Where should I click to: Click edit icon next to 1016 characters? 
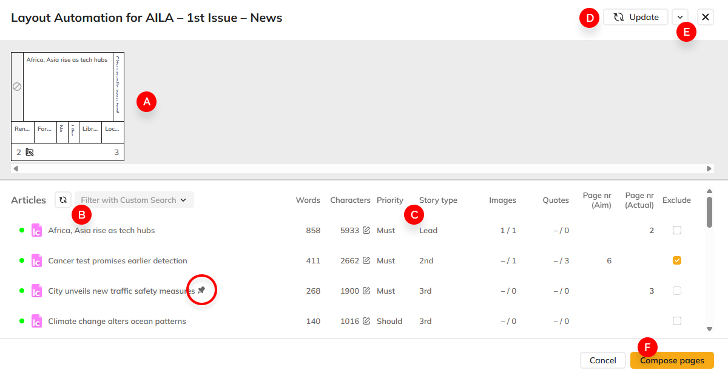click(x=366, y=322)
